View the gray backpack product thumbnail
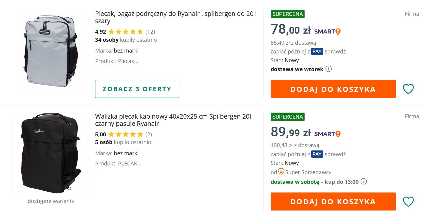 51,49
